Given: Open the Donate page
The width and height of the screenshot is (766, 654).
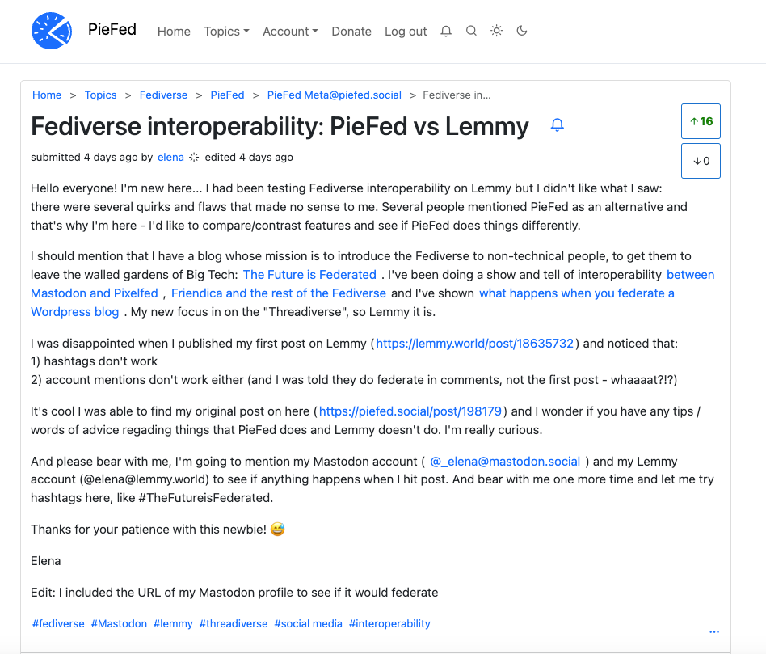Looking at the screenshot, I should click(x=351, y=32).
